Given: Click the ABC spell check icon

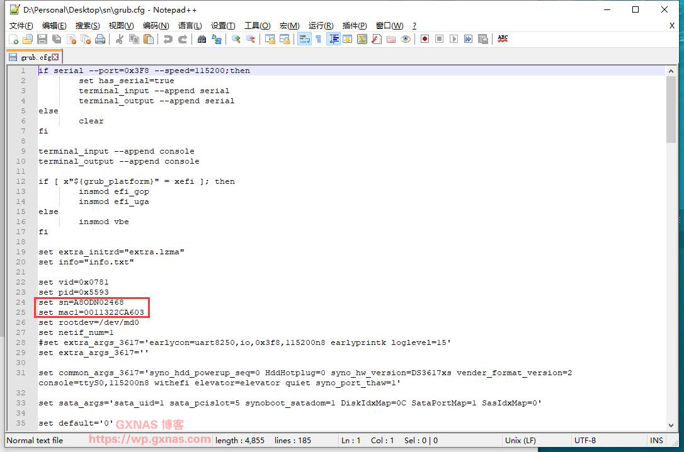Looking at the screenshot, I should pos(503,39).
